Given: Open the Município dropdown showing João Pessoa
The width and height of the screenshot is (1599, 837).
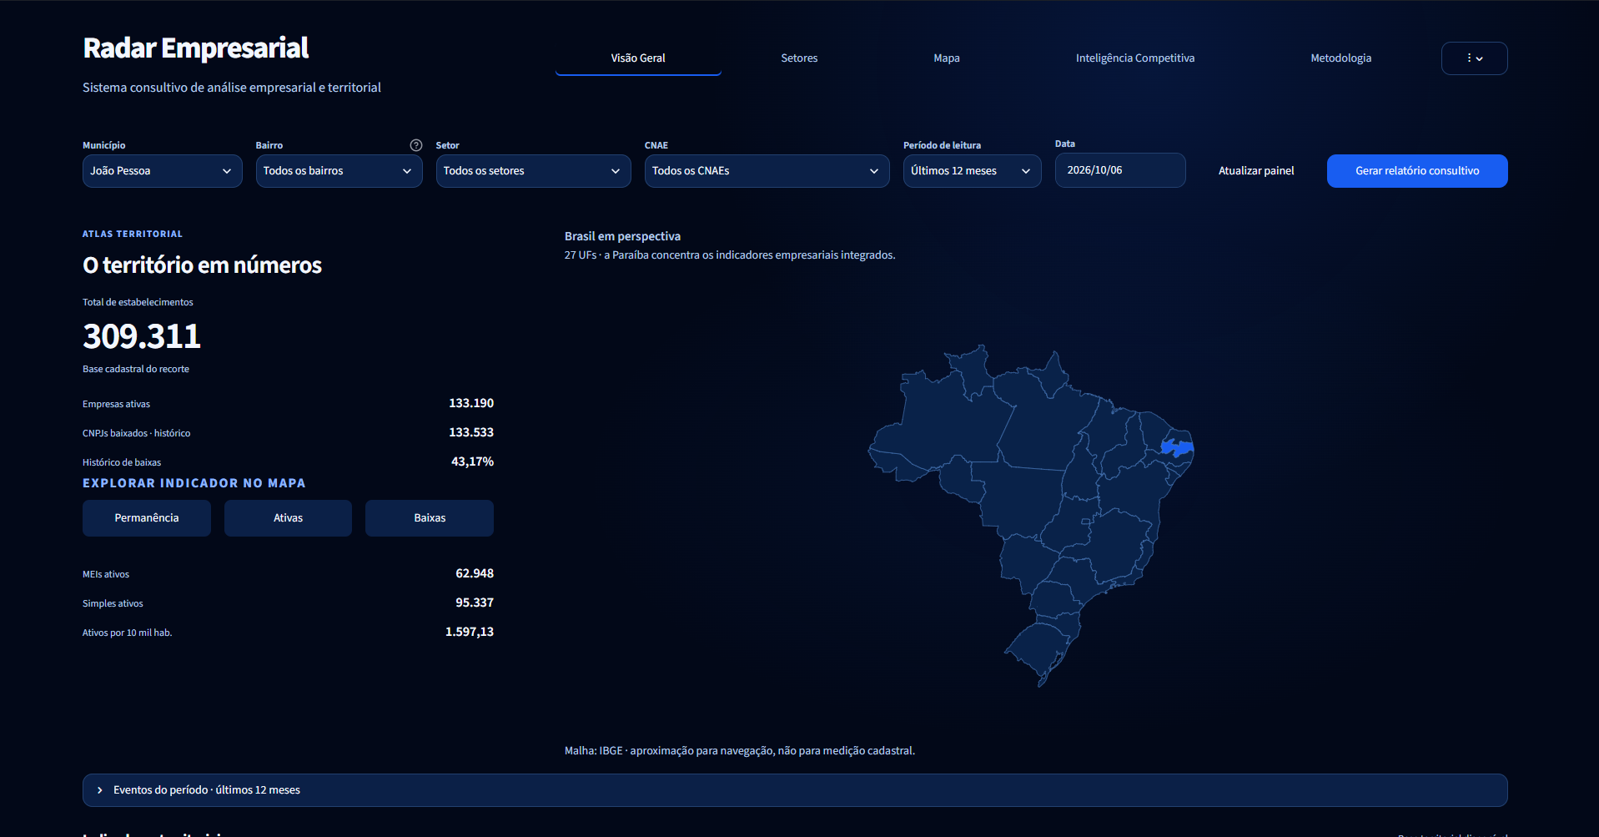Looking at the screenshot, I should click(x=162, y=171).
